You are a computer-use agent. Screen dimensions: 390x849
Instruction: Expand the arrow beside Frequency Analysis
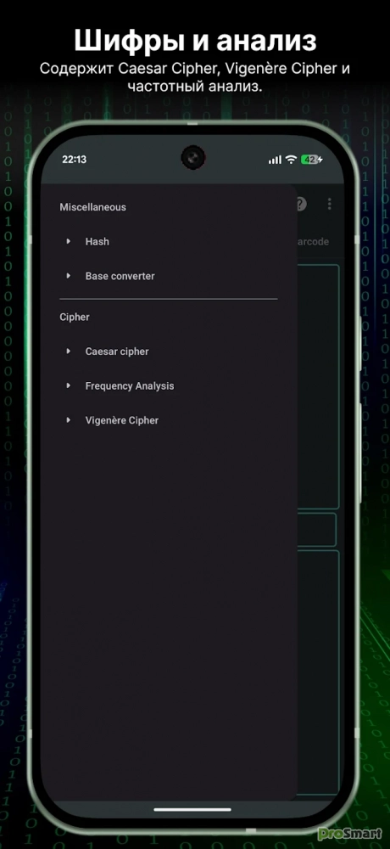(x=68, y=385)
